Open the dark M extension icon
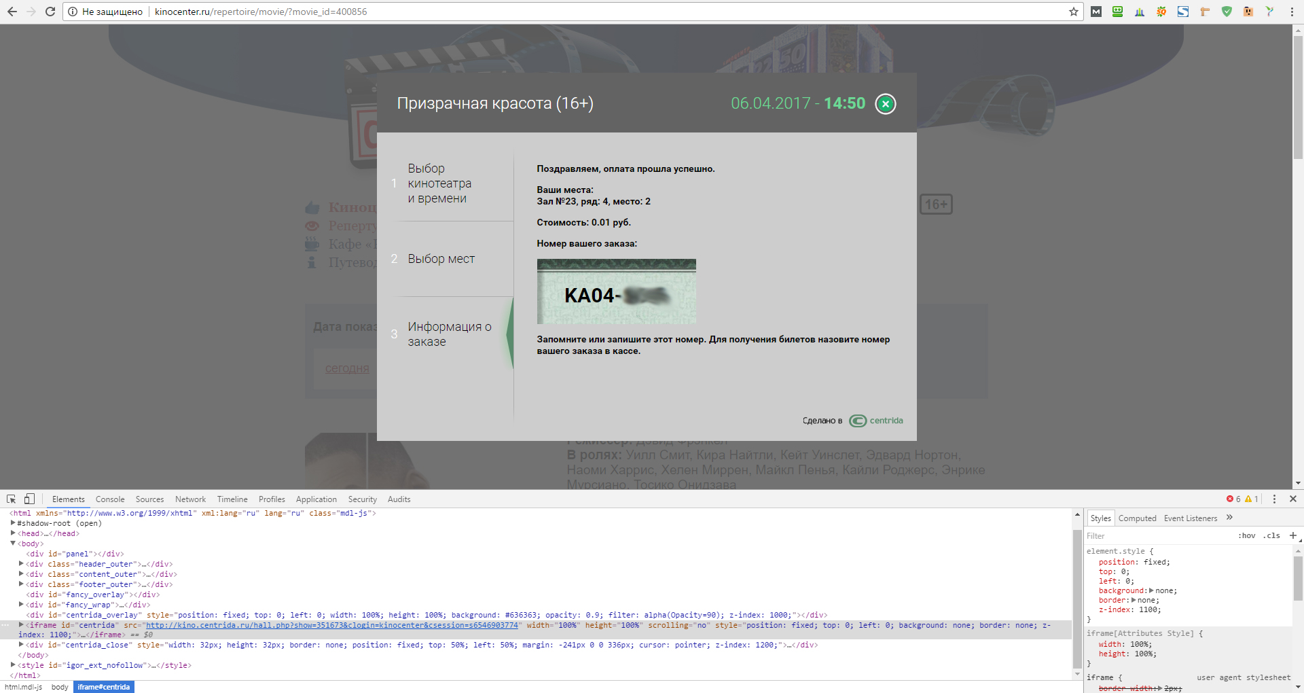1304x693 pixels. pyautogui.click(x=1096, y=12)
